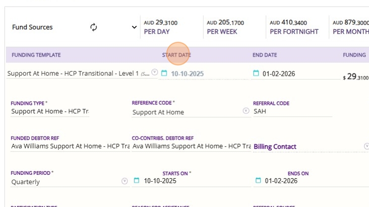Click the End Date column header

[264, 55]
